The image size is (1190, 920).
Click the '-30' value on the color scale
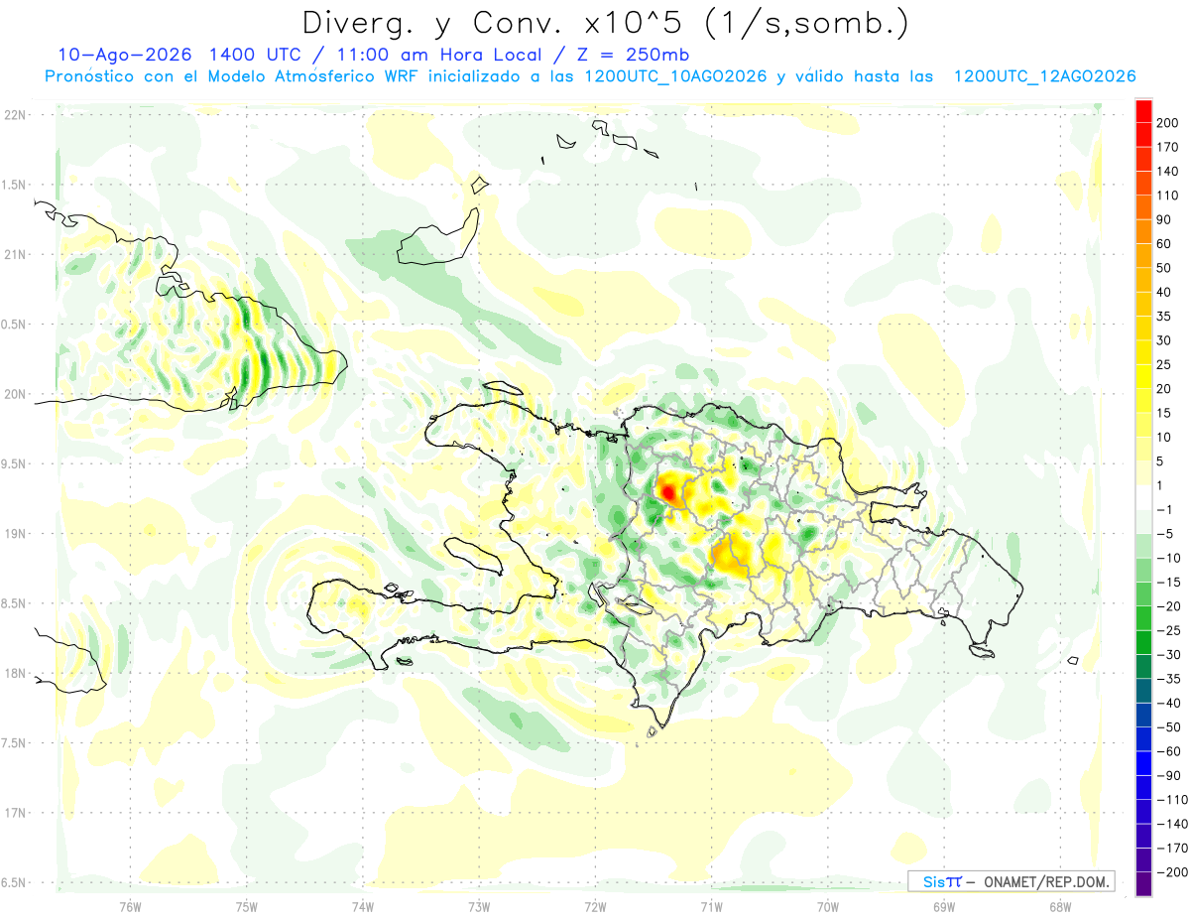pos(1170,655)
